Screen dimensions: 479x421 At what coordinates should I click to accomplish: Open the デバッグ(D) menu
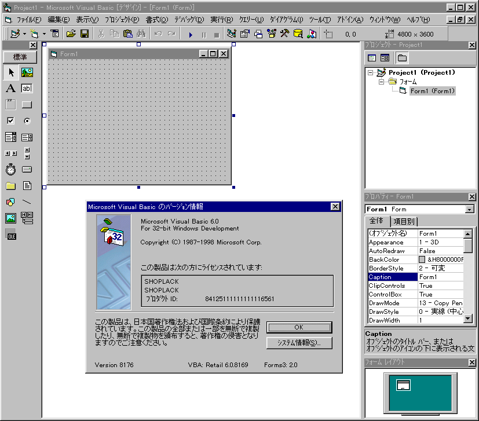click(x=189, y=20)
